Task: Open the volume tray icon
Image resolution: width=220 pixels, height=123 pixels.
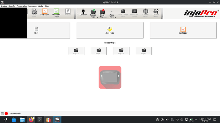Action: (167, 120)
